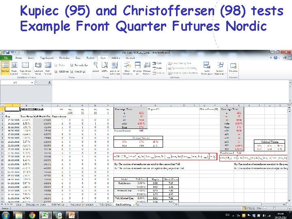This screenshot has width=292, height=219.
Task: Open the Page Layout ribbon tab
Action: pos(47,58)
